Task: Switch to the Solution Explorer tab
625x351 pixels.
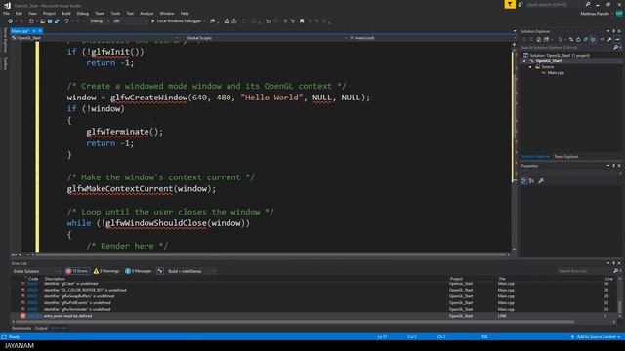Action: click(535, 156)
